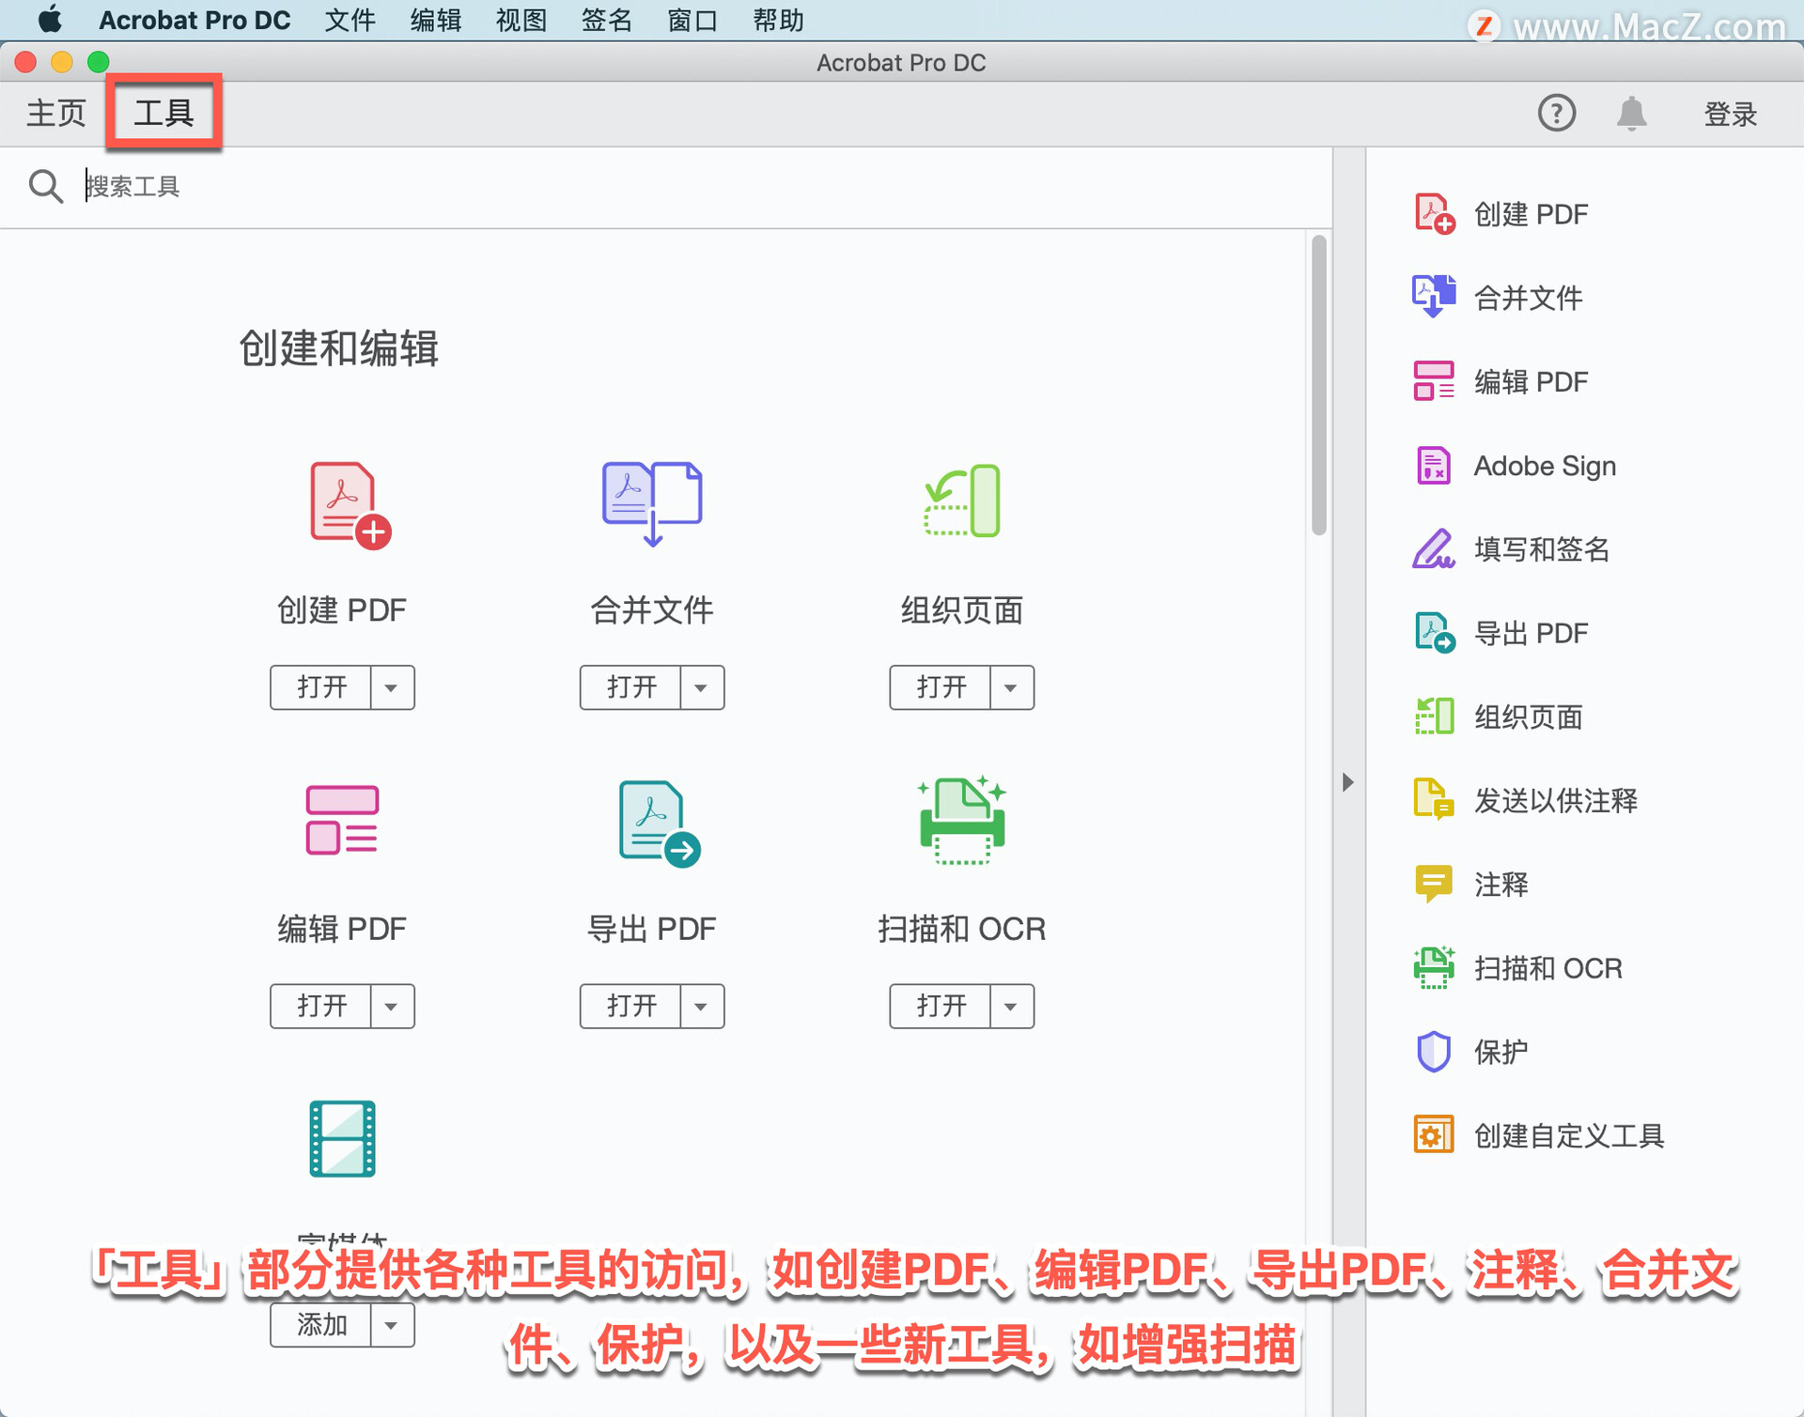Viewport: 1804px width, 1417px height.
Task: Select 合并文件 icon in right sidebar
Action: tap(1434, 298)
